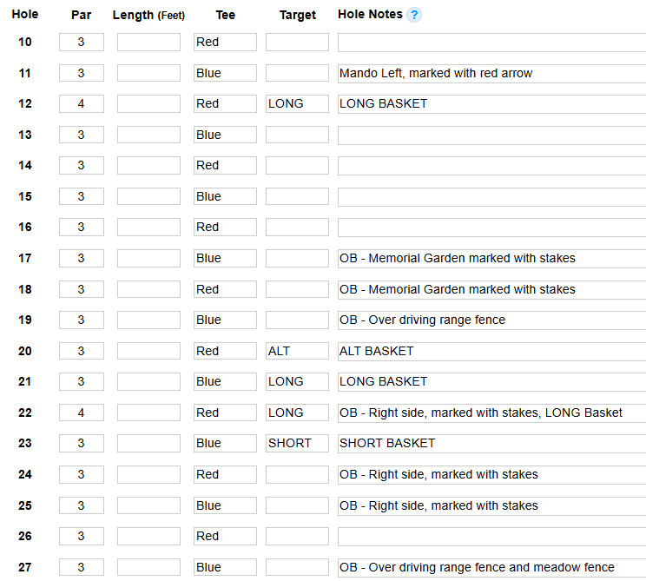Select hole 19 notes about driving range fence
The image size is (646, 581).
click(492, 320)
